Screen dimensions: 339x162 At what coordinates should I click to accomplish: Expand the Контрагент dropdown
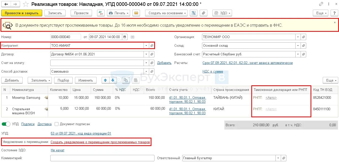pos(146,45)
